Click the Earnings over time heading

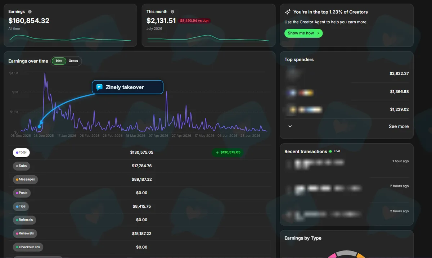[28, 61]
